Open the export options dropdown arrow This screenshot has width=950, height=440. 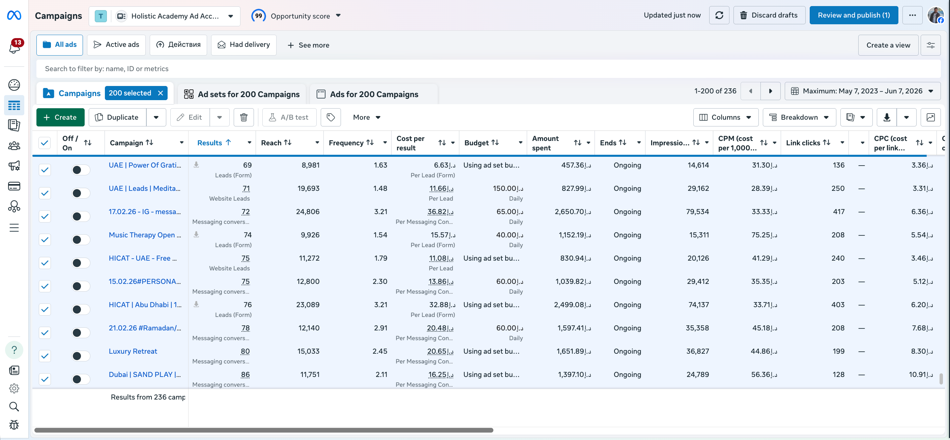(x=906, y=117)
